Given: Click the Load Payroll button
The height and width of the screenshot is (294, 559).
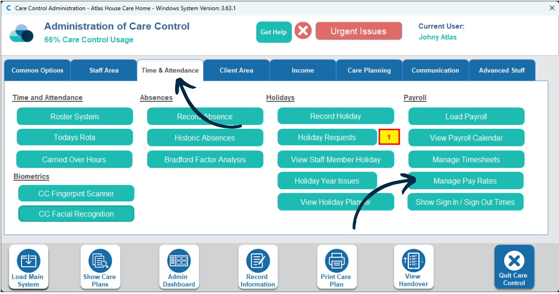Looking at the screenshot, I should point(466,117).
